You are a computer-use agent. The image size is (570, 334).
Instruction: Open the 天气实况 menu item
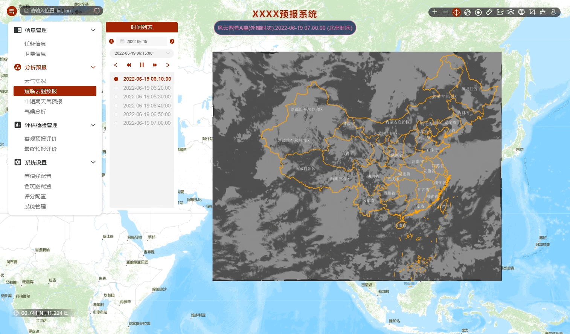35,81
